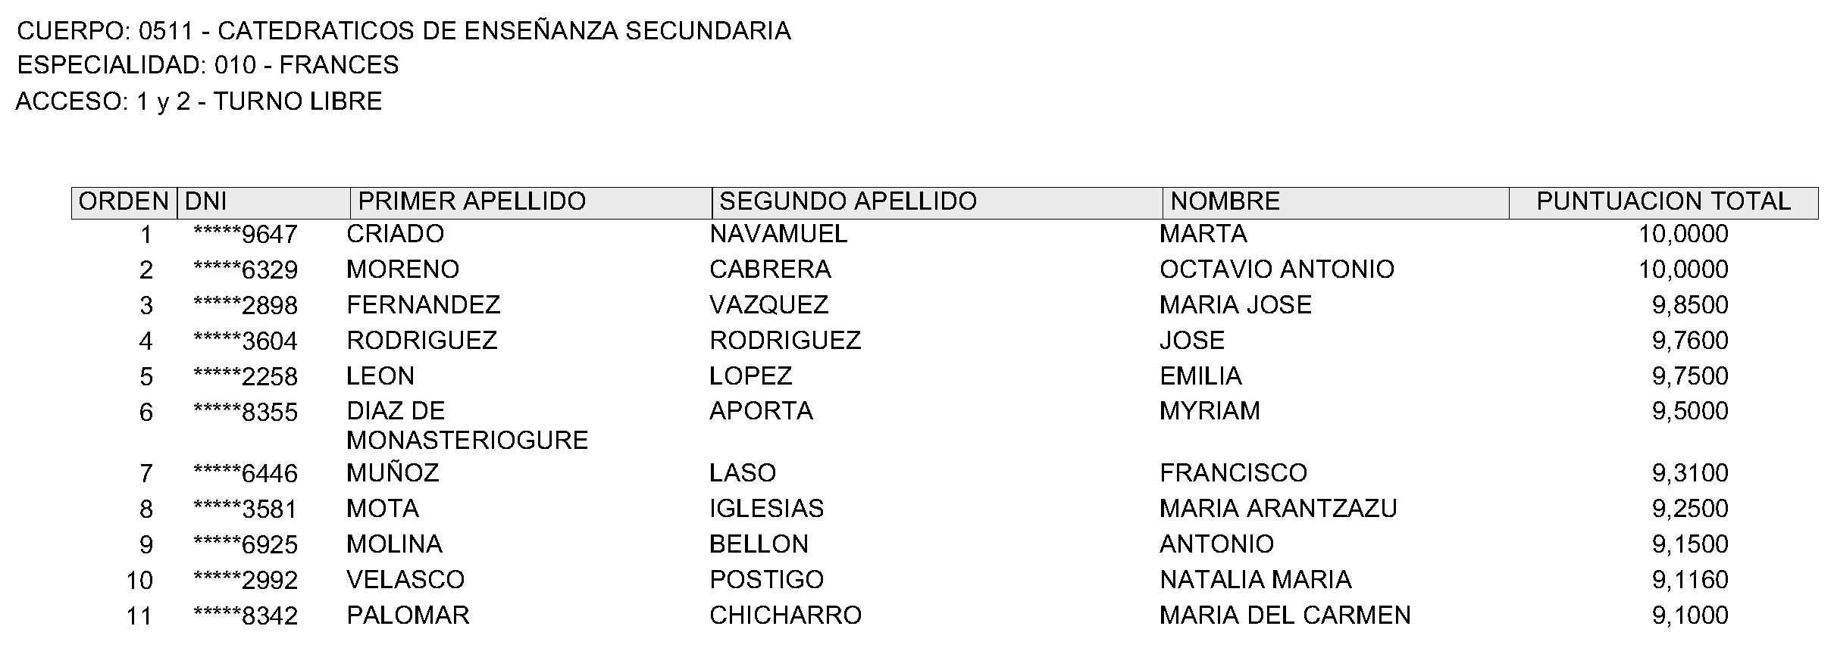Select the score 9,1160
This screenshot has height=648, width=1834.
click(1689, 580)
